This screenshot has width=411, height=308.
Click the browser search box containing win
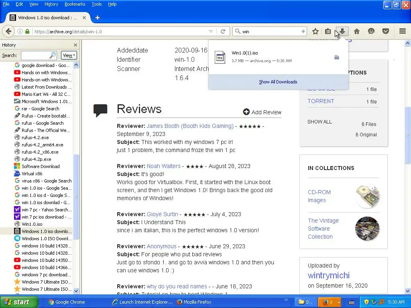pos(270,31)
